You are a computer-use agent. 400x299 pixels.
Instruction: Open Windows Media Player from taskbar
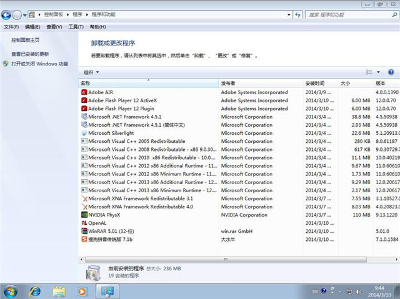coord(82,291)
